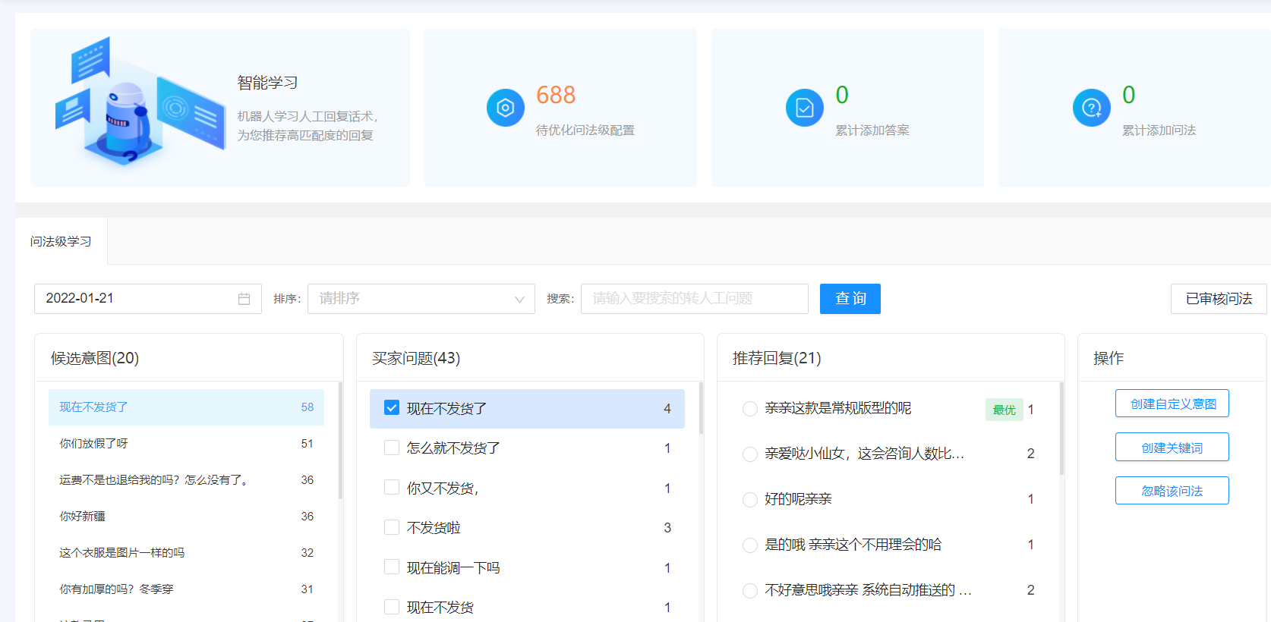Pick radio 是的哦 亲亲这个不用理会的哈
This screenshot has width=1271, height=622.
pyautogui.click(x=750, y=545)
